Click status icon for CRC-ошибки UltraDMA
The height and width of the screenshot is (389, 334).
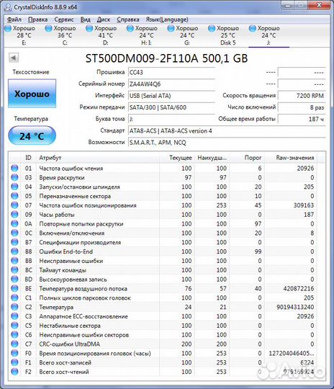click(15, 344)
